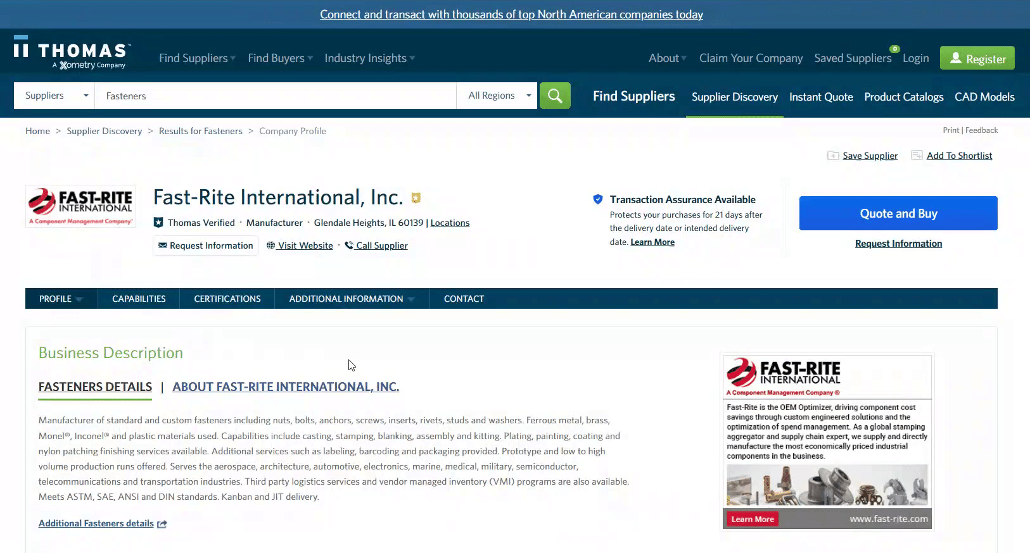
Task: Click the top banner Connect and transact link
Action: [x=511, y=15]
